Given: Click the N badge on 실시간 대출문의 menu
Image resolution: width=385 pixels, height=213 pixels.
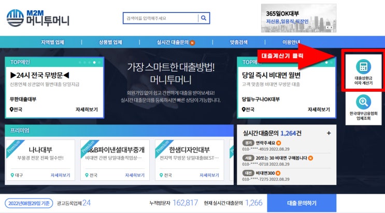Looking at the screenshot, I should (x=192, y=42).
